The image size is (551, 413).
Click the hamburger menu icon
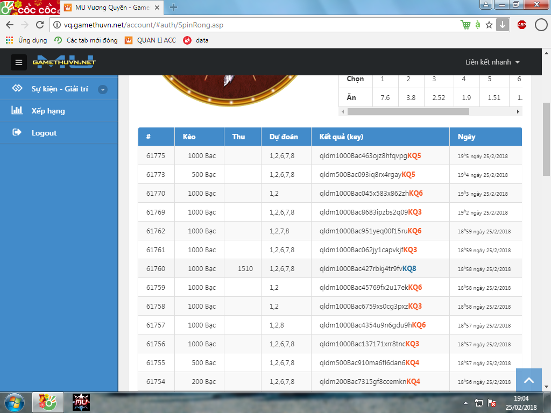tap(19, 62)
